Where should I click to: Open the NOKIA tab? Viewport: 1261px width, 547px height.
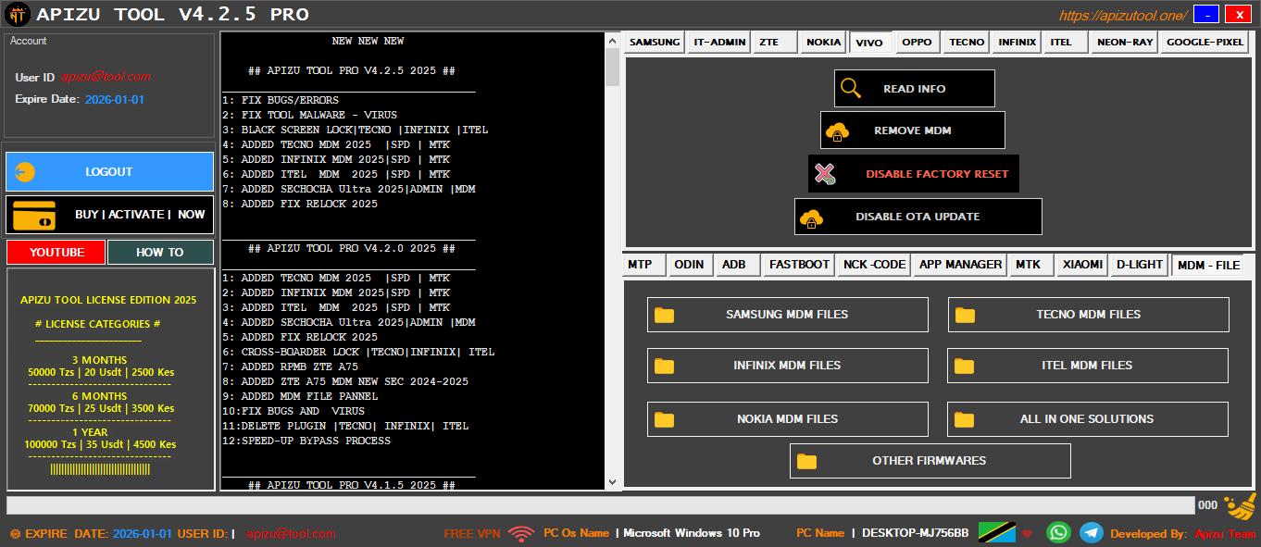823,43
